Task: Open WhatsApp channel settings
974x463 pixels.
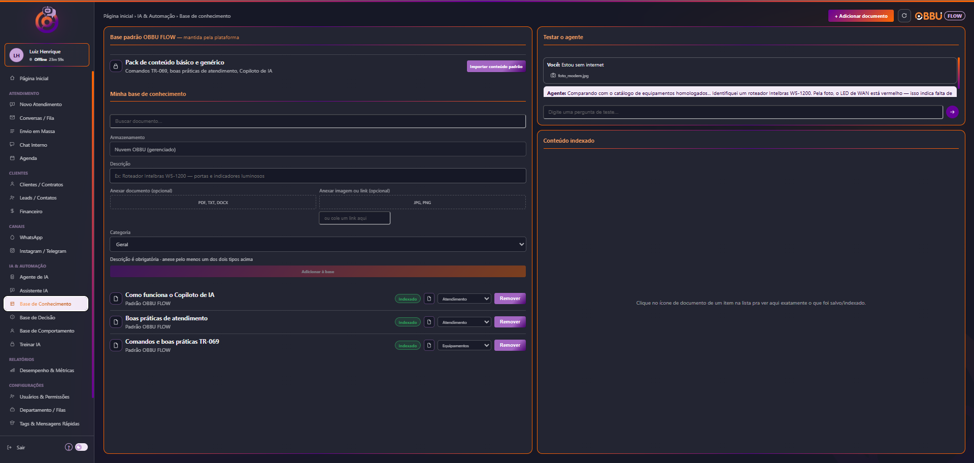Action: tap(31, 238)
